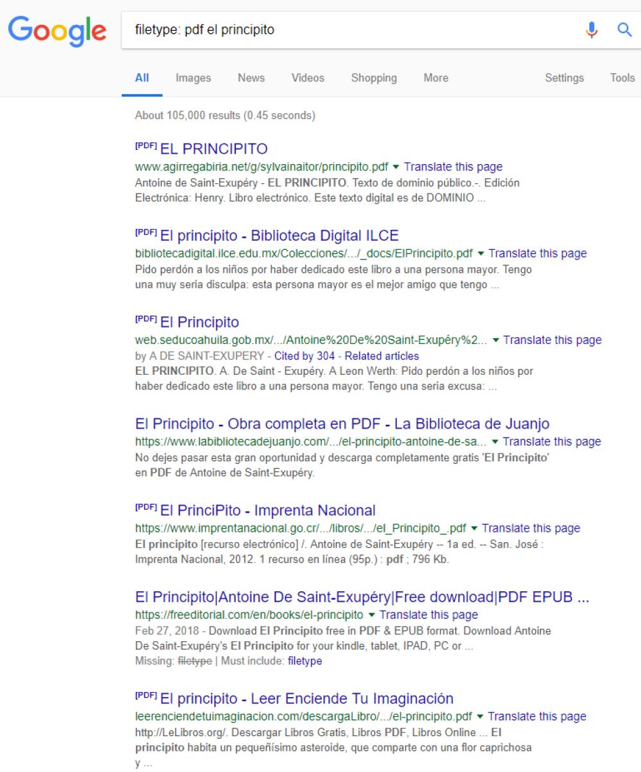Open search Tools
The width and height of the screenshot is (641, 772).
coord(622,78)
